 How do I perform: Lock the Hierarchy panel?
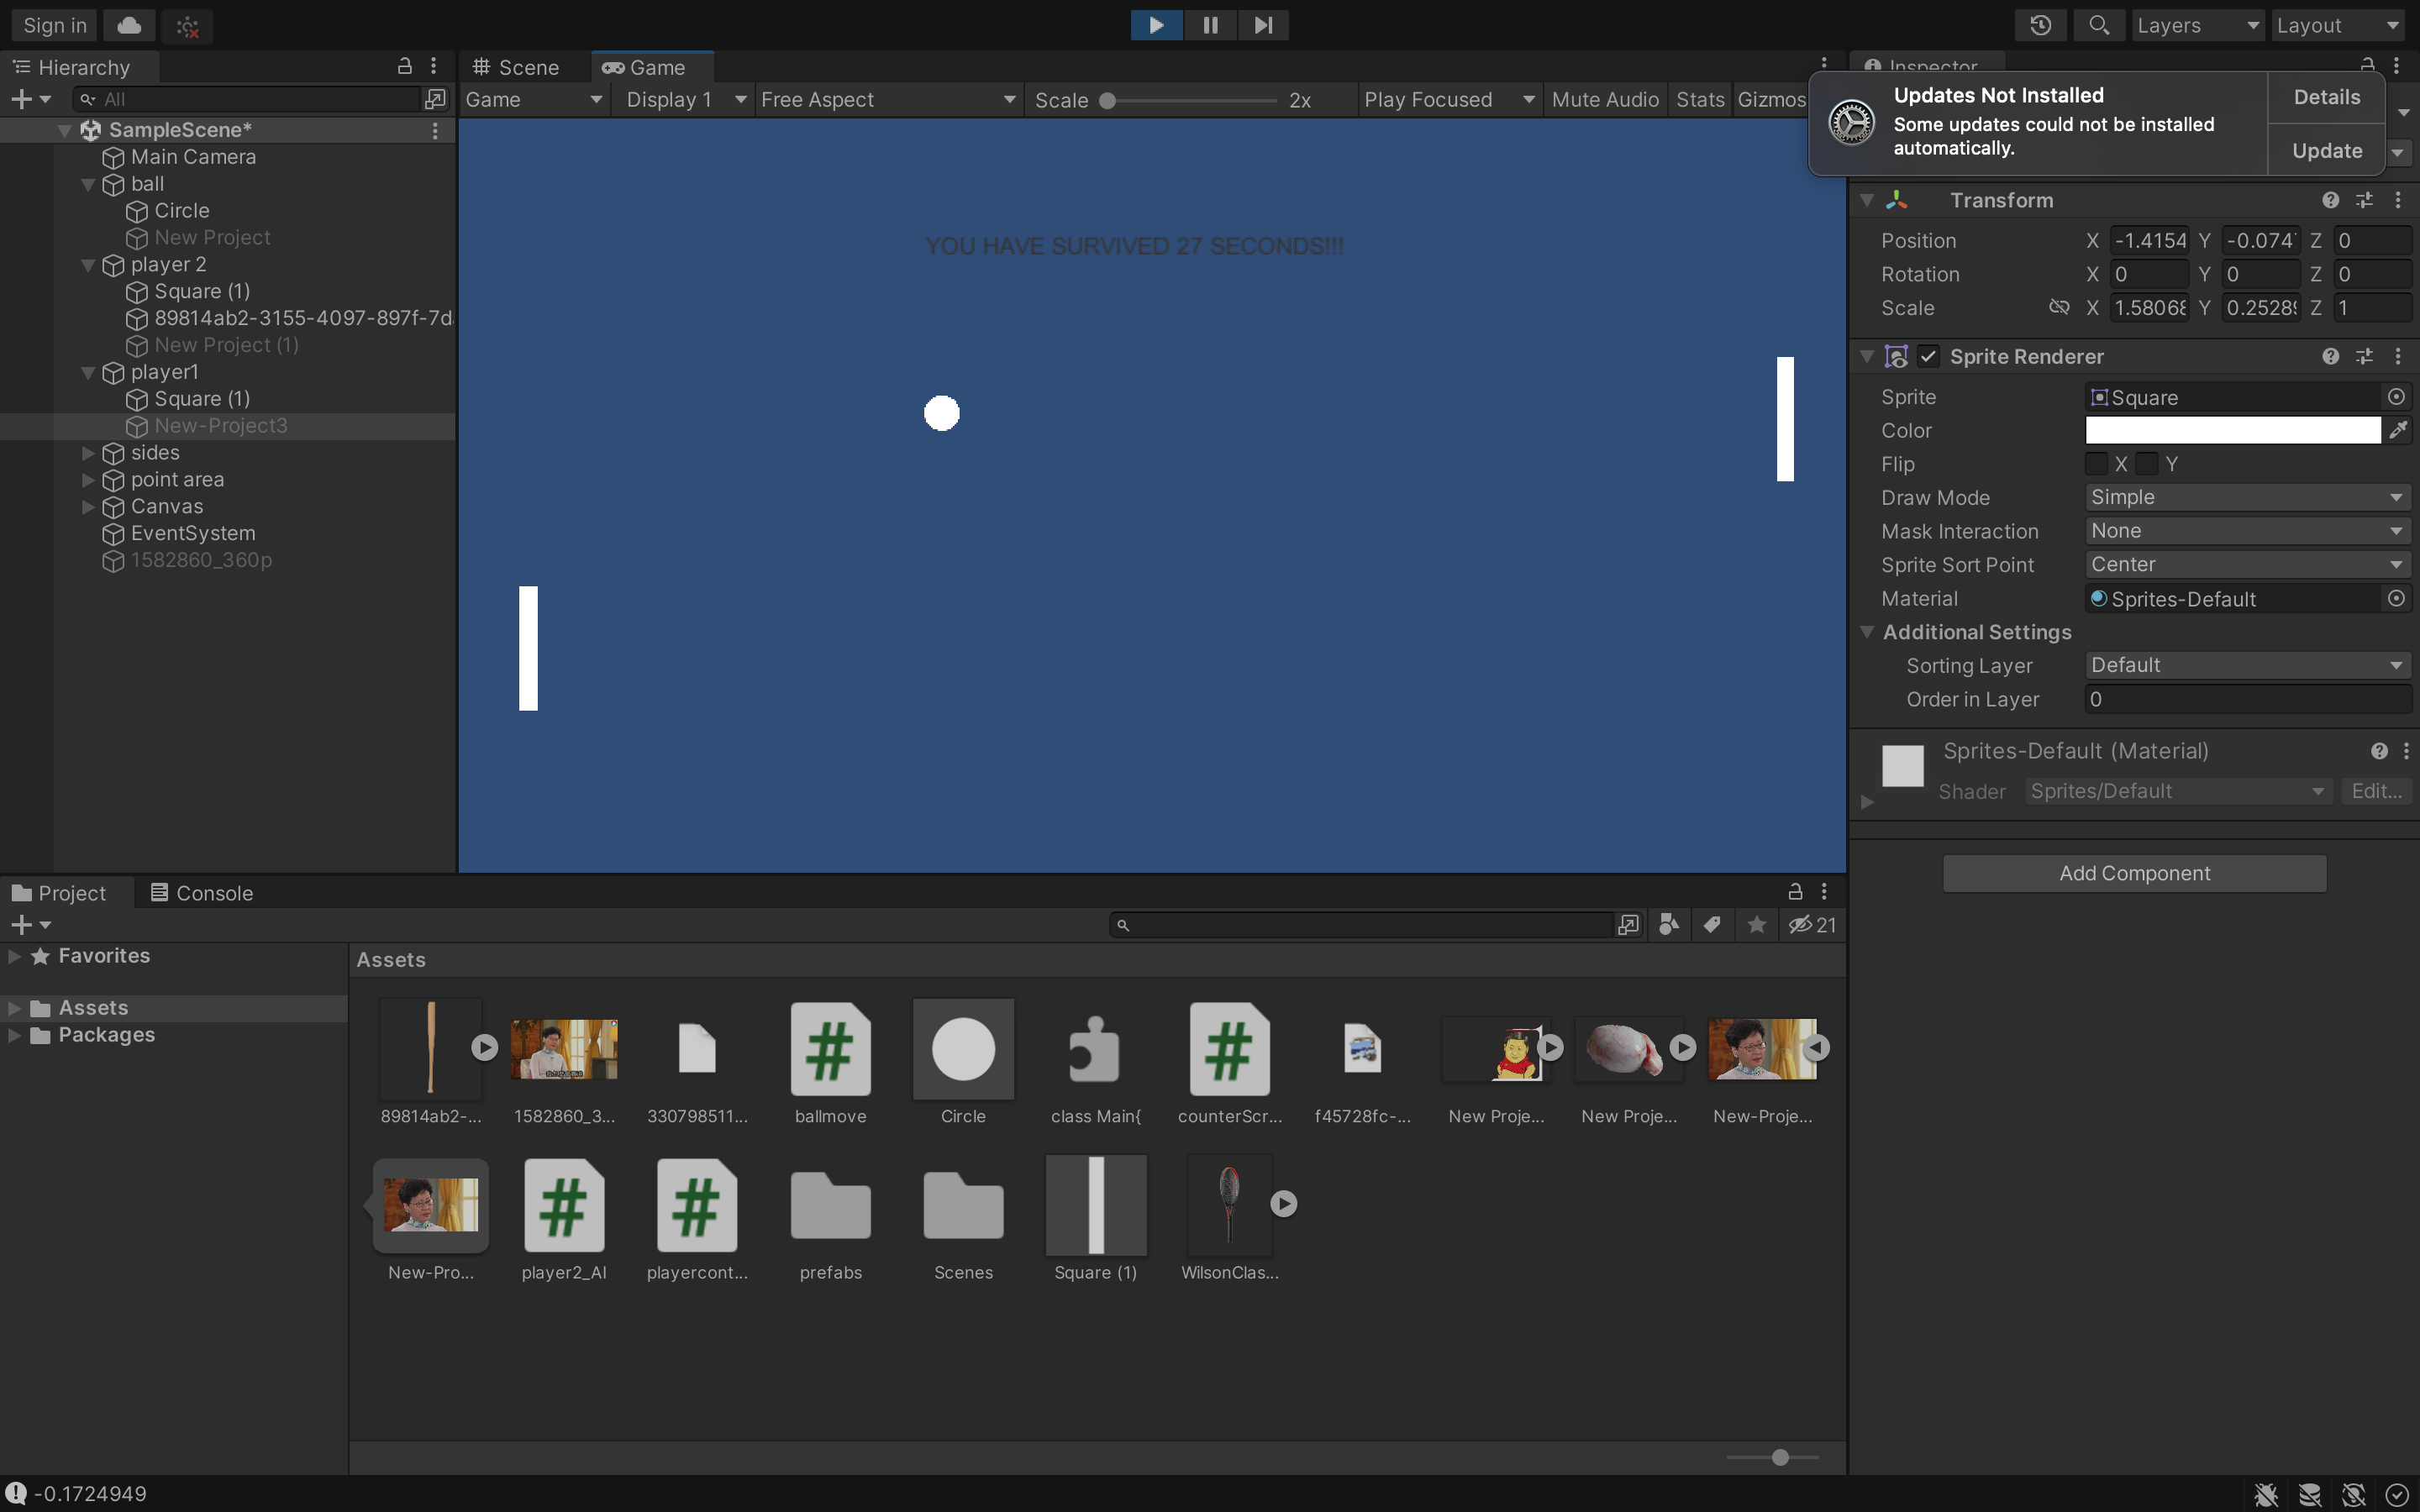[405, 67]
